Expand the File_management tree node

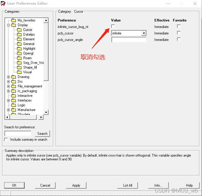[x=8, y=87]
